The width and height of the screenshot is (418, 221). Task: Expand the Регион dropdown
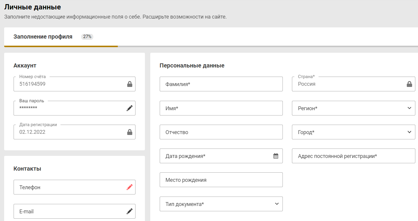(x=409, y=108)
